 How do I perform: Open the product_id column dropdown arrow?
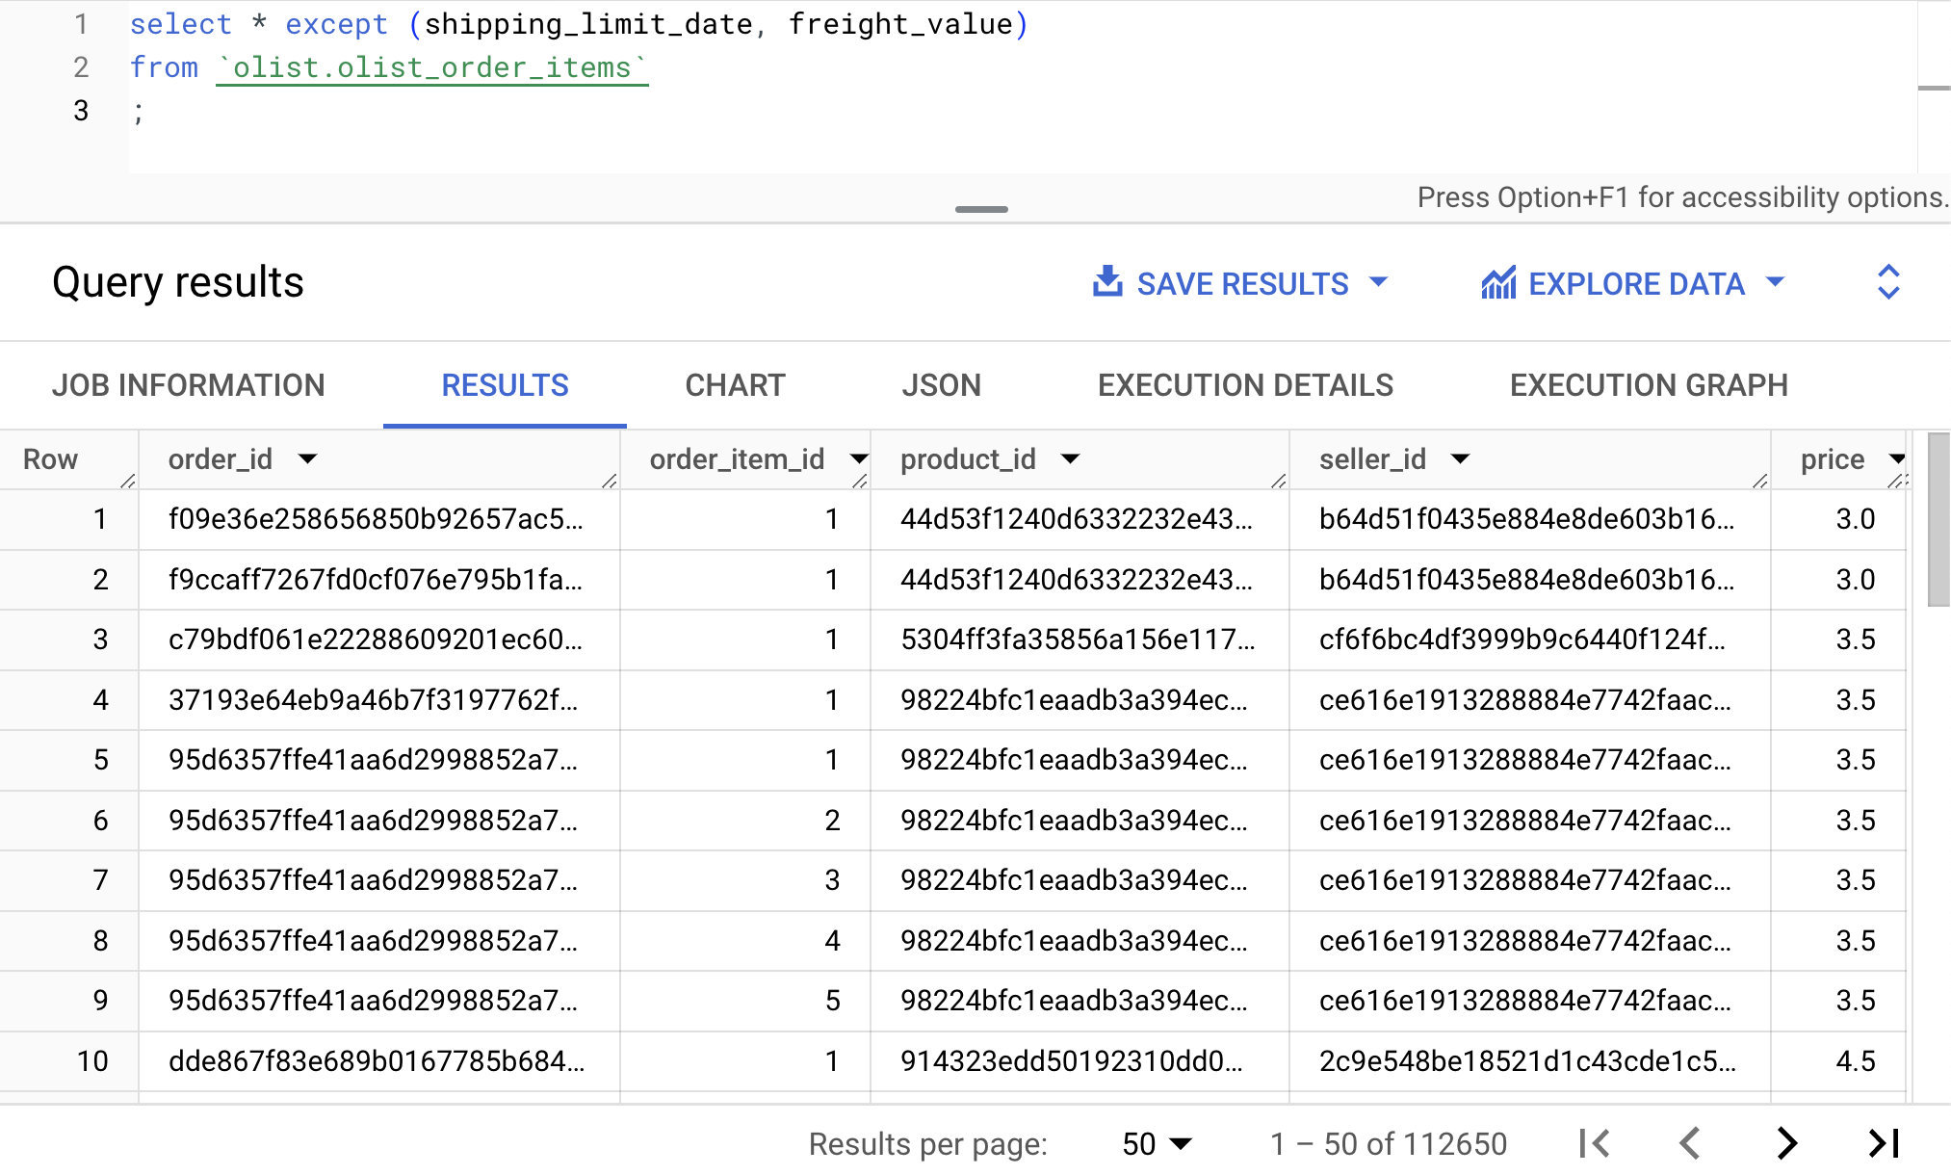1070,458
